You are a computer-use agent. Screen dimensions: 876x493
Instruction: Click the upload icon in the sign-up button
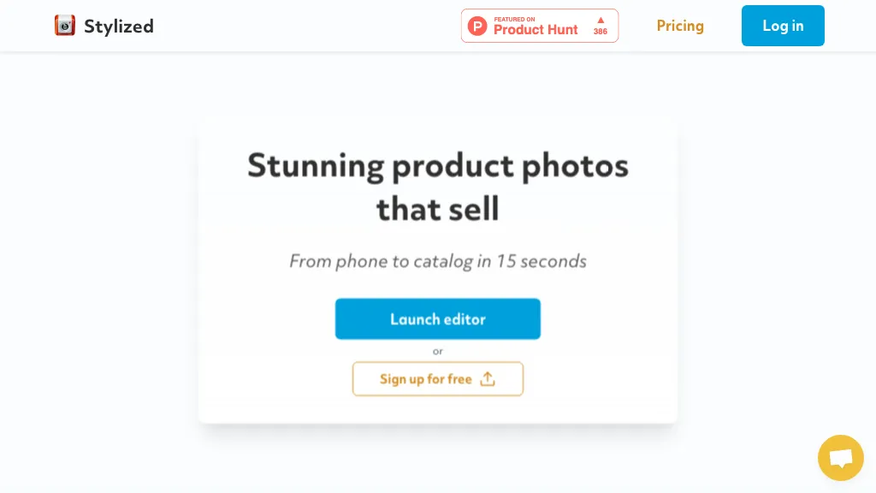coord(488,379)
